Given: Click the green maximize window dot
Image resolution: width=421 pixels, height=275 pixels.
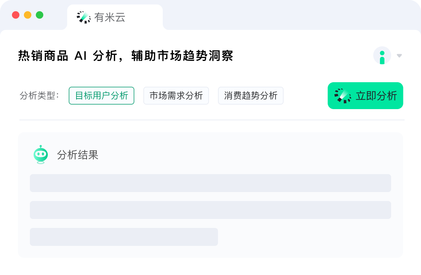Looking at the screenshot, I should tap(40, 15).
